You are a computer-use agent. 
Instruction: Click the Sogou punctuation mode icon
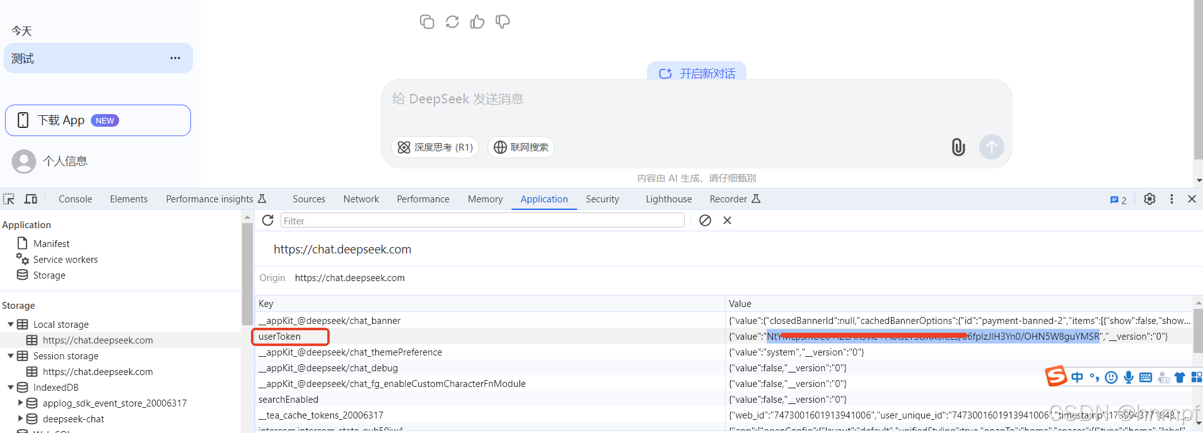[1095, 378]
